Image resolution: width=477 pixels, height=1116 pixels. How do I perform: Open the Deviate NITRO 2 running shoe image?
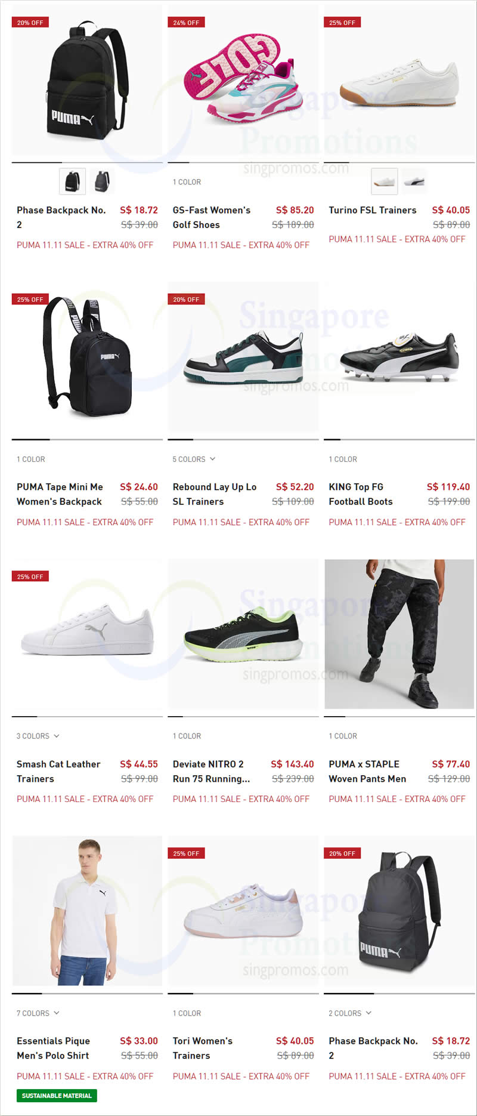pyautogui.click(x=243, y=634)
